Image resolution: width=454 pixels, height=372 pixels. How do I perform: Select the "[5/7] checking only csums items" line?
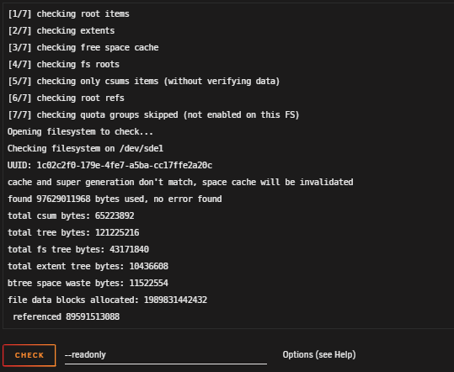(143, 81)
